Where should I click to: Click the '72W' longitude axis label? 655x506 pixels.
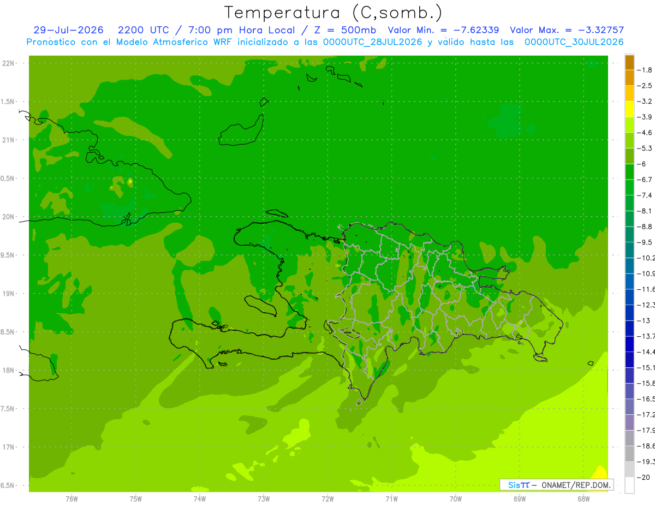pyautogui.click(x=327, y=499)
